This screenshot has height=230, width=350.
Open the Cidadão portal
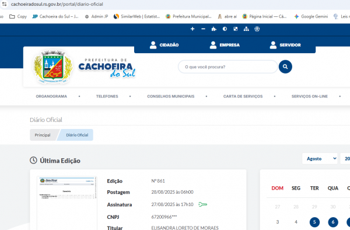[x=164, y=45]
